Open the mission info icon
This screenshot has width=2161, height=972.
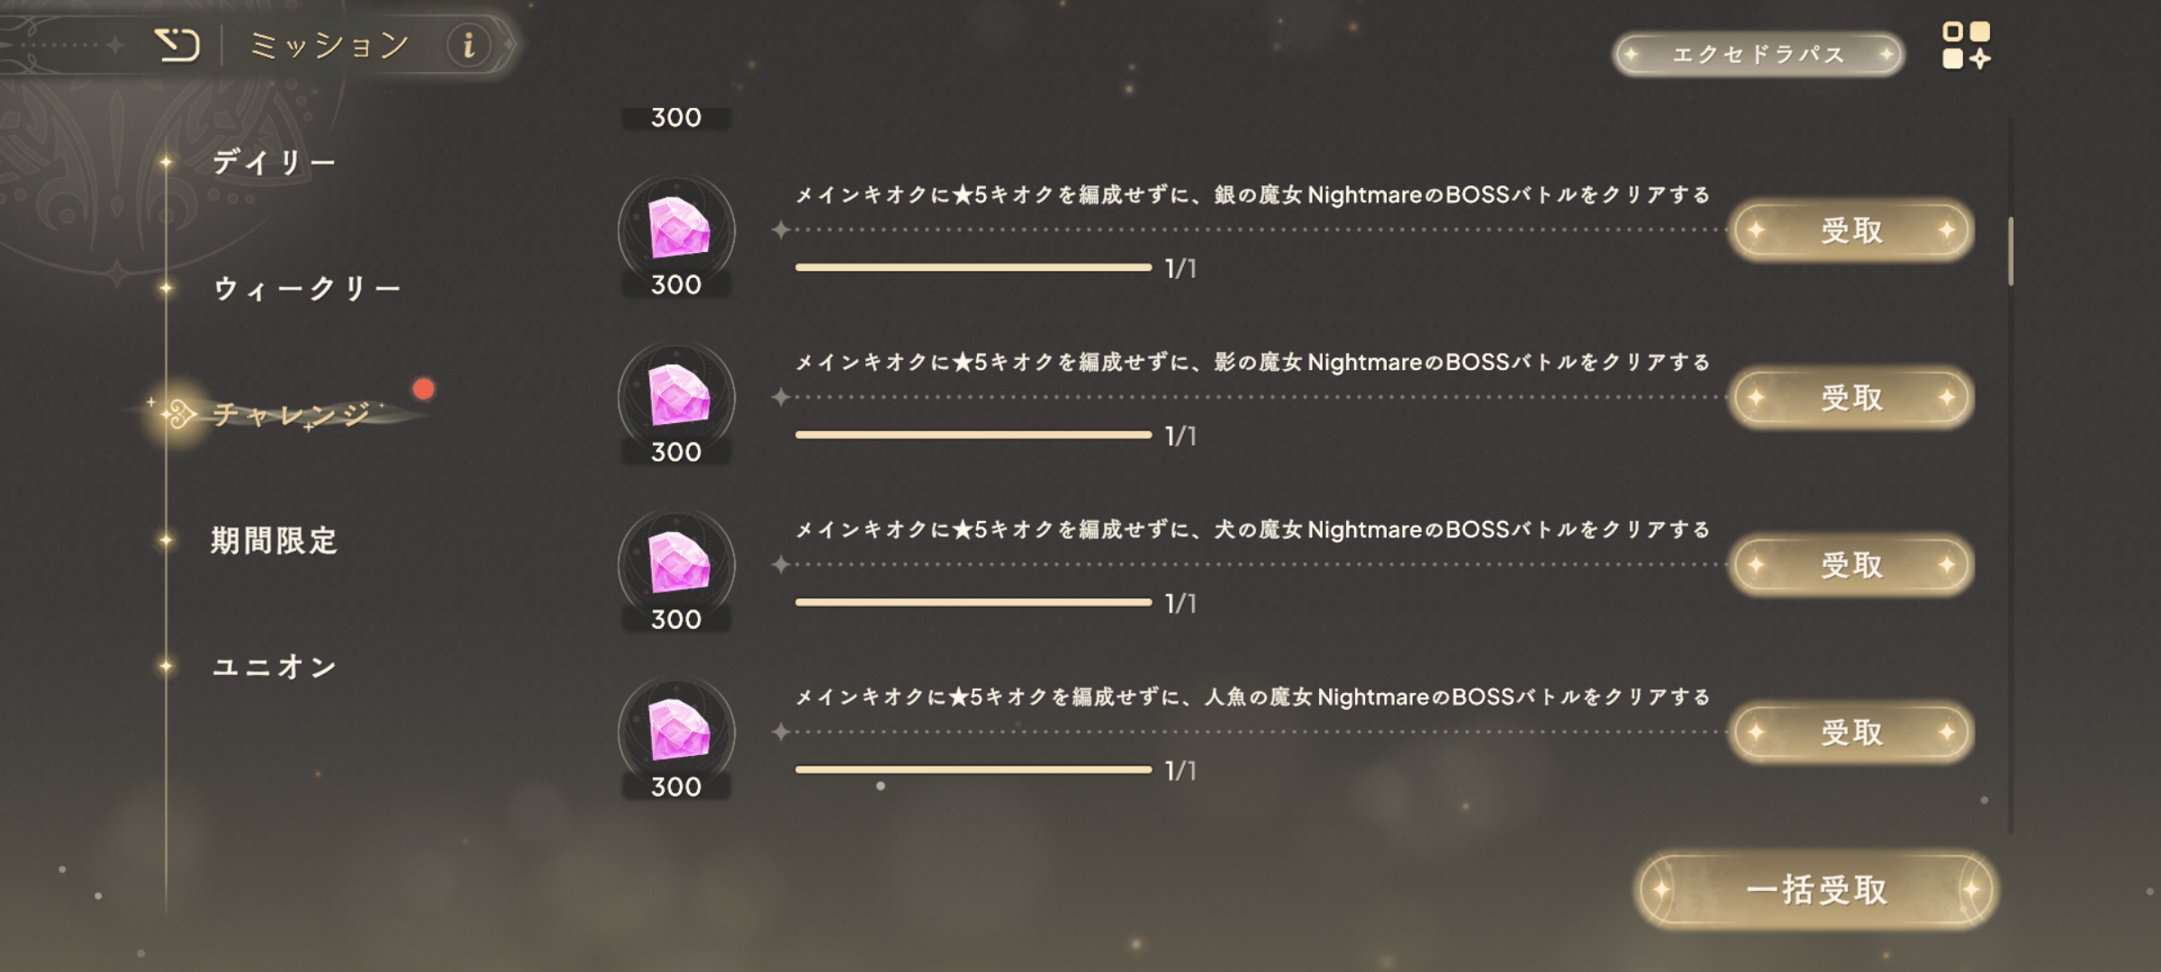click(469, 45)
